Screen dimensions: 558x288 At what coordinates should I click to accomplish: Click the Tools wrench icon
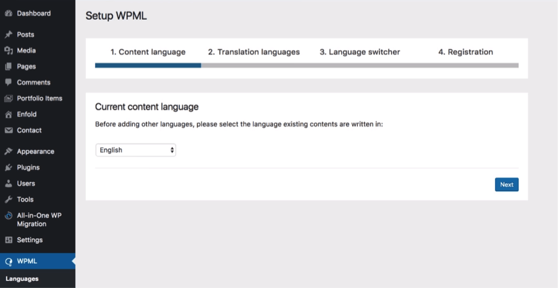point(9,200)
